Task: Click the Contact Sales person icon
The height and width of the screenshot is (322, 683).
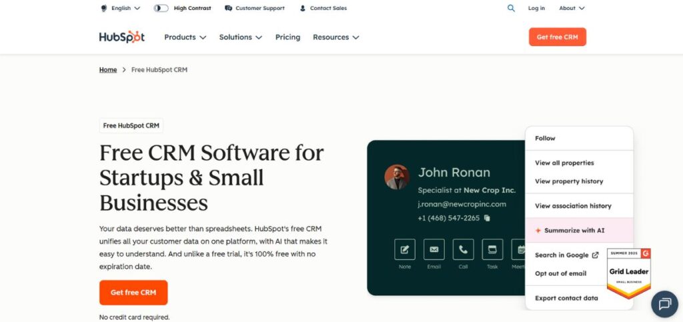Action: (x=303, y=8)
